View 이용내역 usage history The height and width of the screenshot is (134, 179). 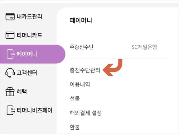pyautogui.click(x=80, y=84)
